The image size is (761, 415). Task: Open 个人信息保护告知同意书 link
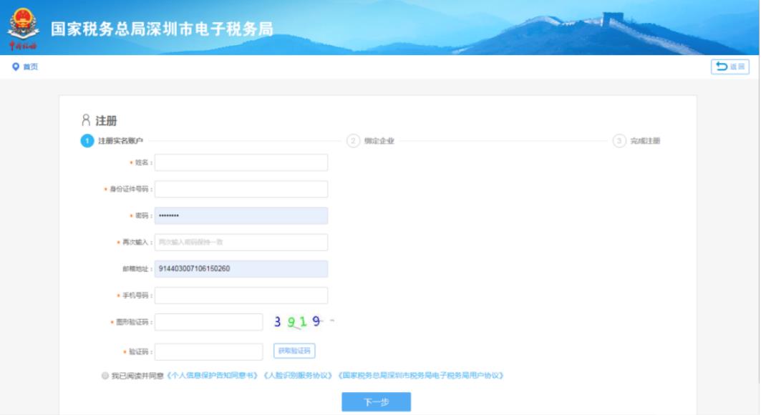tap(213, 376)
